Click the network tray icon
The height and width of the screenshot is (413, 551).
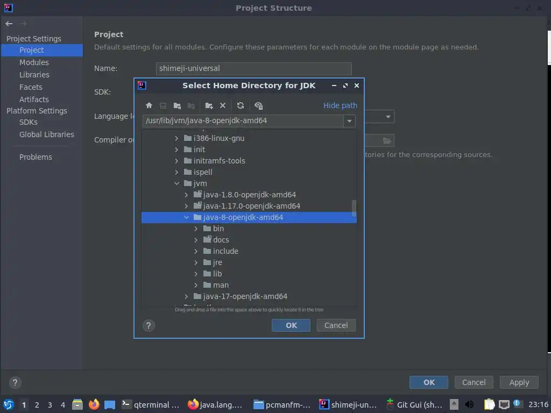[x=504, y=404]
